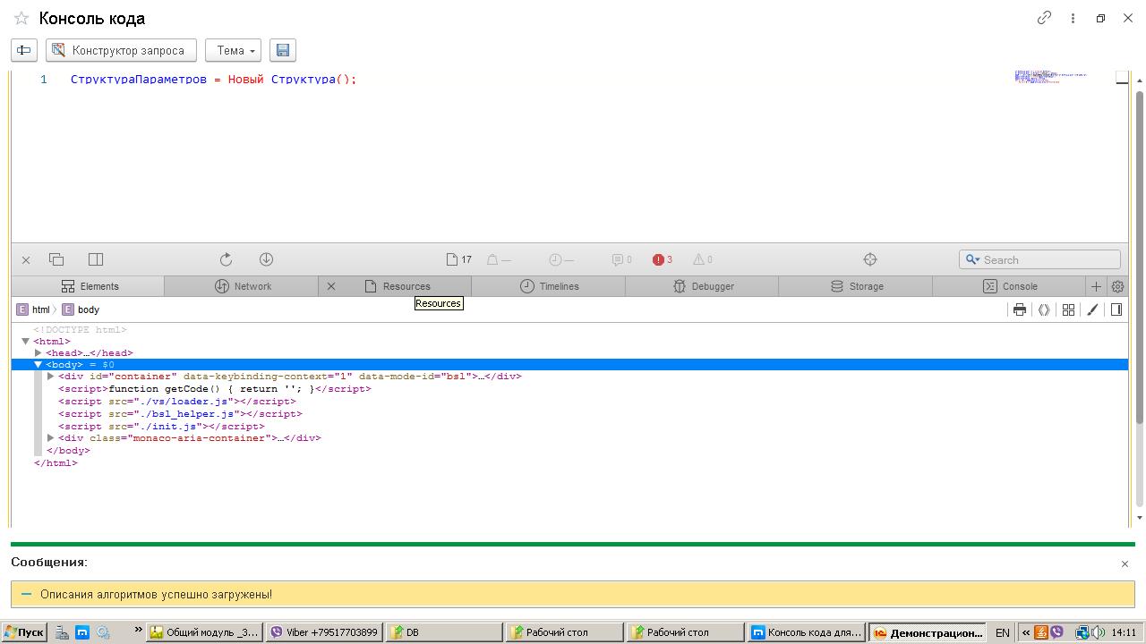The height and width of the screenshot is (644, 1146).
Task: Close the web inspector panel with the X
Action: pos(26,260)
